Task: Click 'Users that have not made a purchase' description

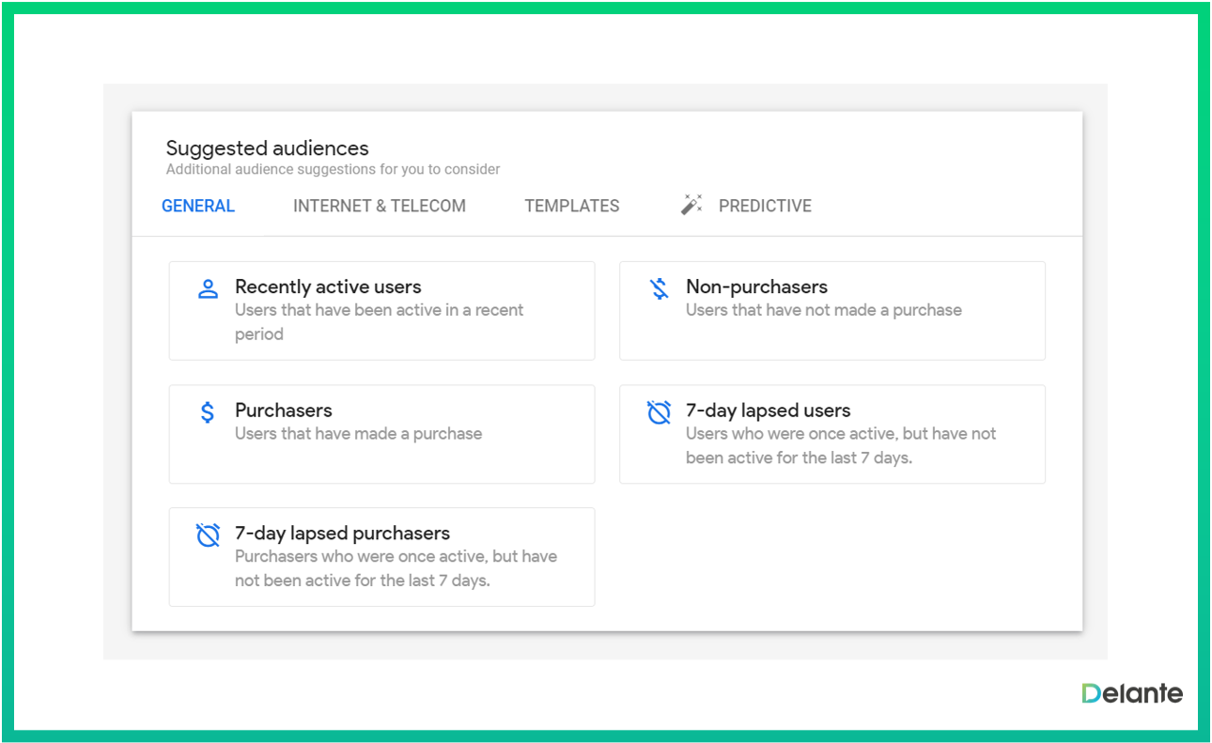Action: tap(823, 310)
